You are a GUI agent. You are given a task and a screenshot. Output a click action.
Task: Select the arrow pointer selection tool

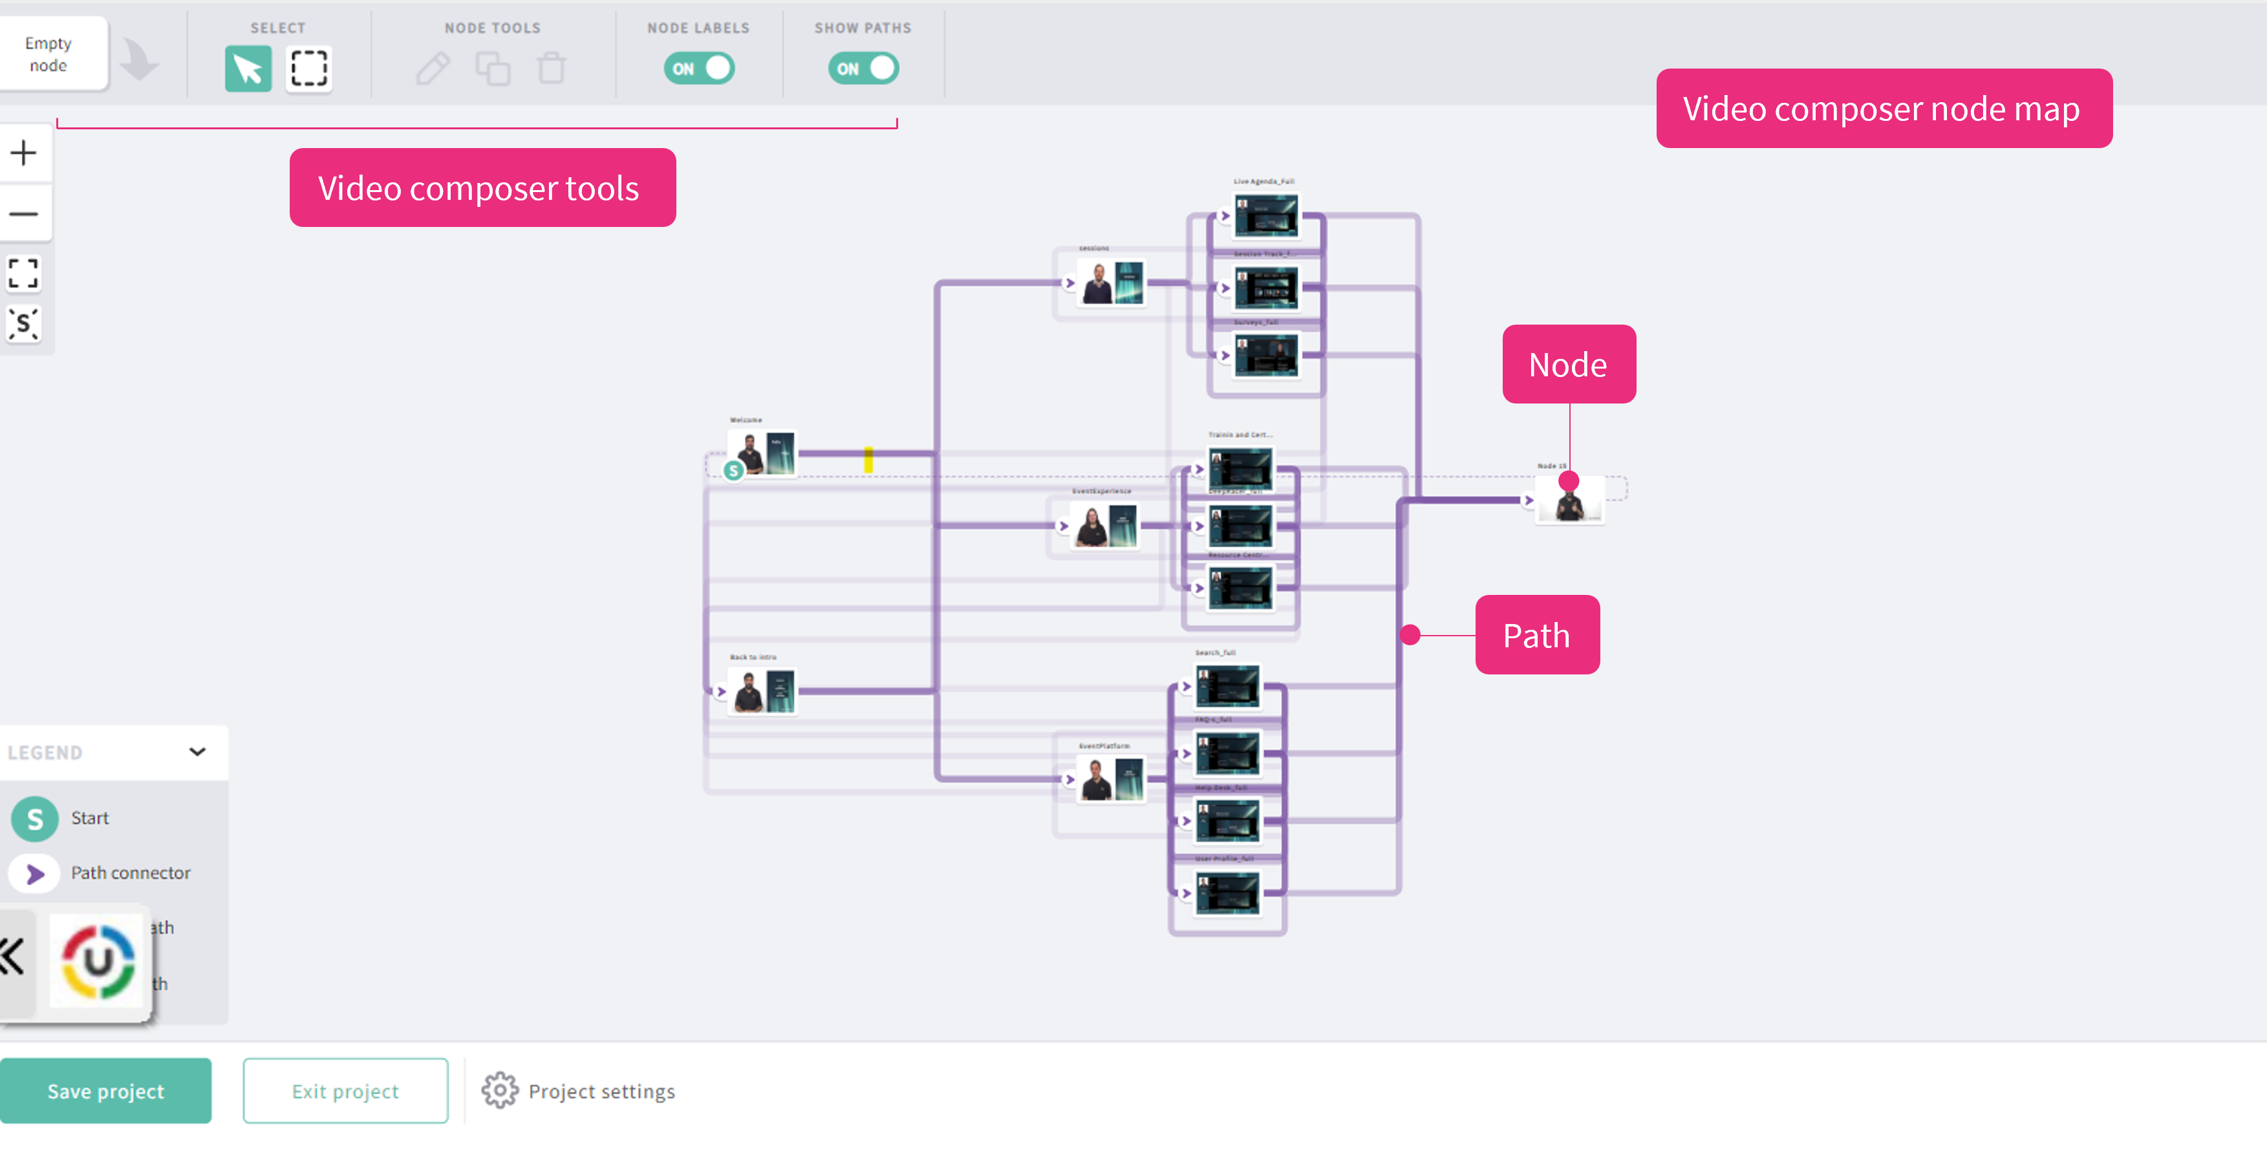tap(248, 69)
